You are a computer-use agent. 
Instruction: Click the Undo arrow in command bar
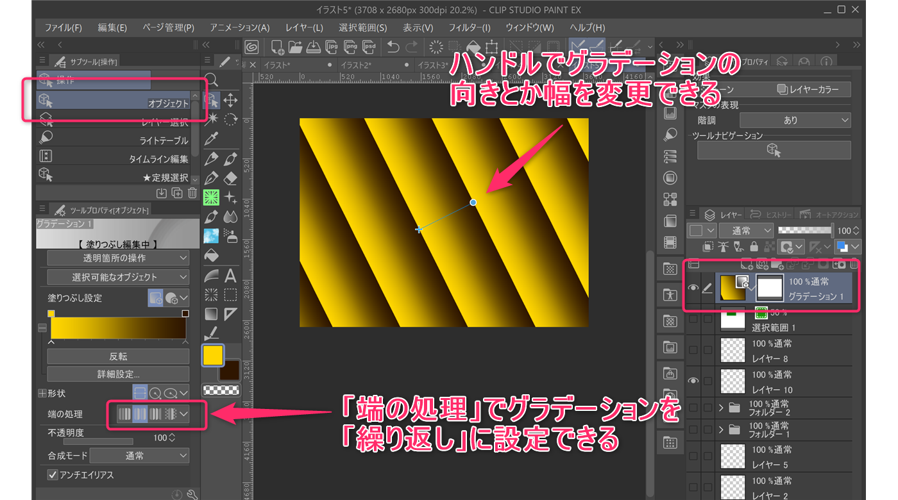click(x=393, y=47)
